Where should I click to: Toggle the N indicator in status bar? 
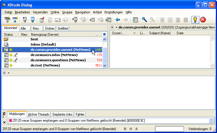[125, 129]
